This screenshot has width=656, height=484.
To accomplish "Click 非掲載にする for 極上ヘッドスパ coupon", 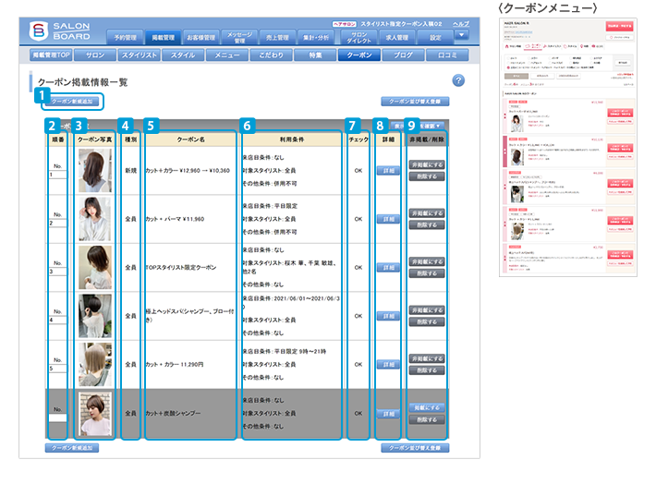I will point(427,310).
